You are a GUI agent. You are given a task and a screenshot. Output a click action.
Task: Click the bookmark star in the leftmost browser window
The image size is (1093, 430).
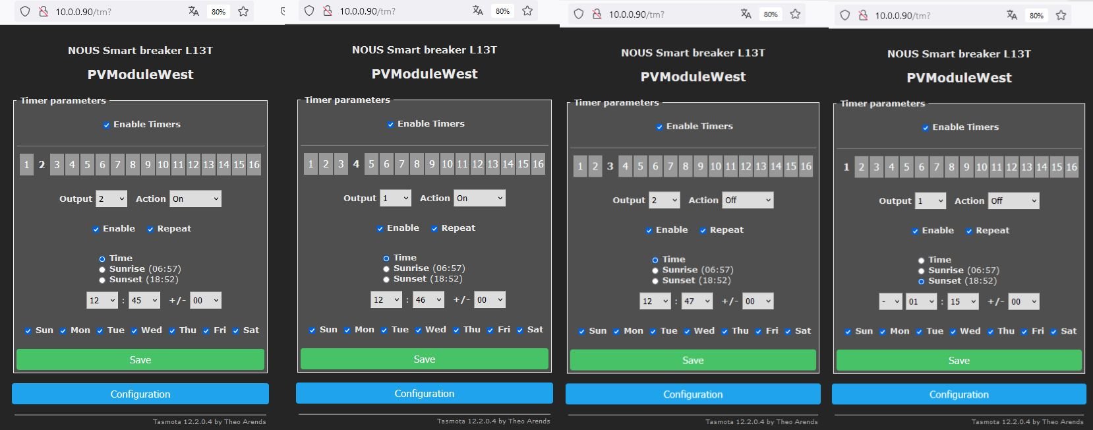(243, 11)
